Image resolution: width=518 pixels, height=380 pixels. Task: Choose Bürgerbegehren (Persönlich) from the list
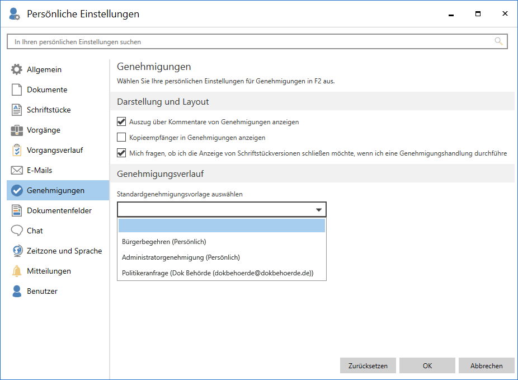pyautogui.click(x=164, y=242)
